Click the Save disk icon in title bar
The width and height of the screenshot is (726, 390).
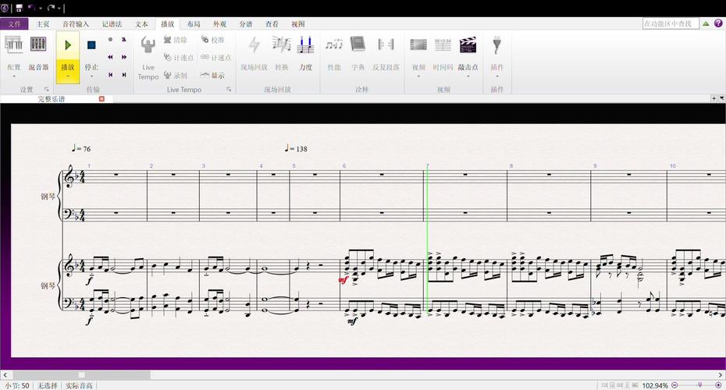[x=19, y=8]
